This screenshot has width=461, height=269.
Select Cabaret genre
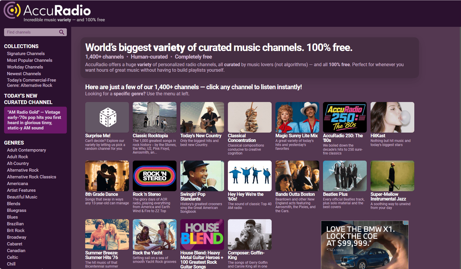15,244
